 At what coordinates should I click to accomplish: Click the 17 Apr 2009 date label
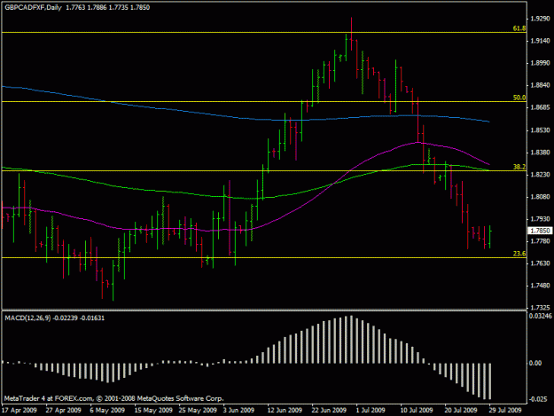point(20,410)
